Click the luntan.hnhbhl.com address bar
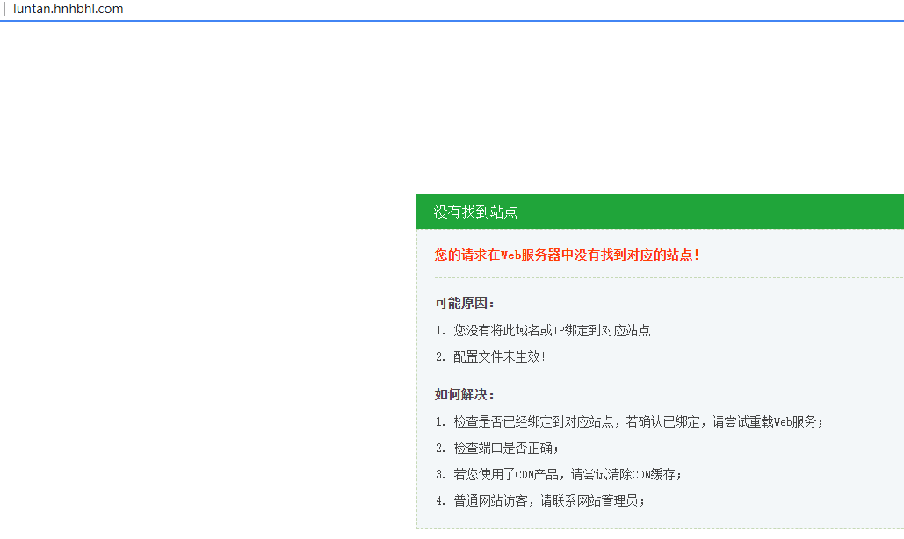The width and height of the screenshot is (904, 539). [69, 9]
